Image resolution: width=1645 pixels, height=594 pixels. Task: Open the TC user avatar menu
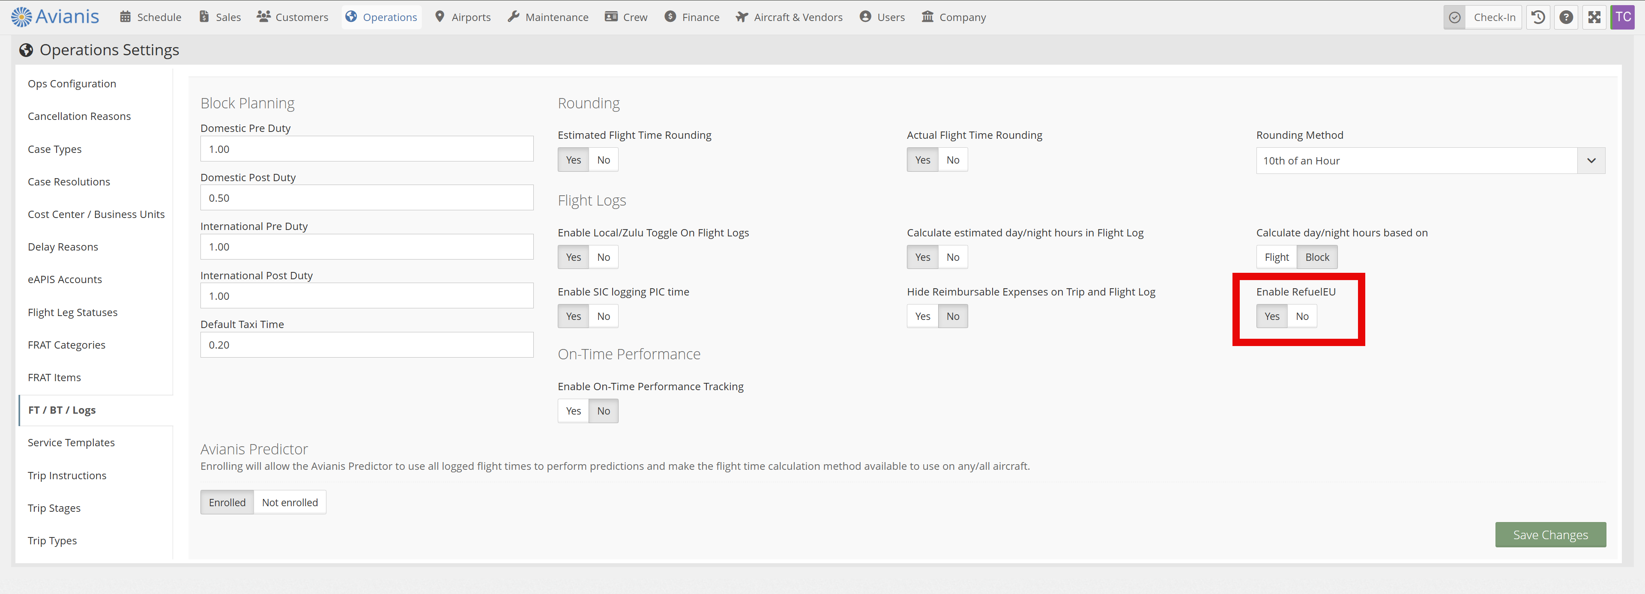(1623, 17)
